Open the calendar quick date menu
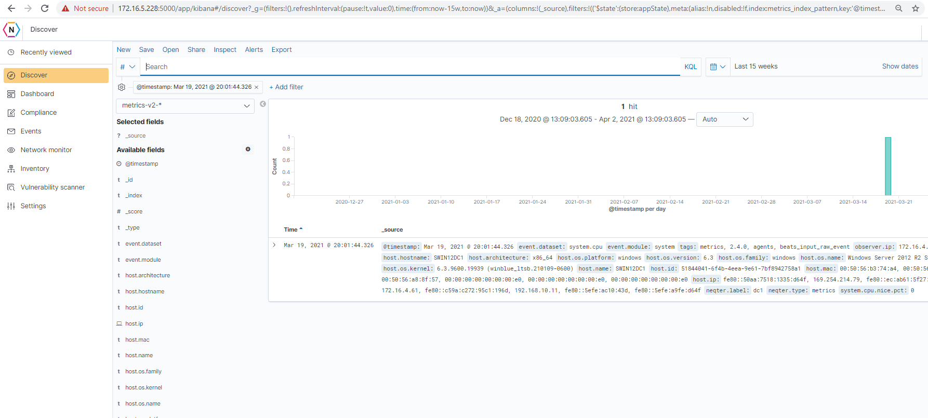The image size is (928, 418). click(718, 66)
